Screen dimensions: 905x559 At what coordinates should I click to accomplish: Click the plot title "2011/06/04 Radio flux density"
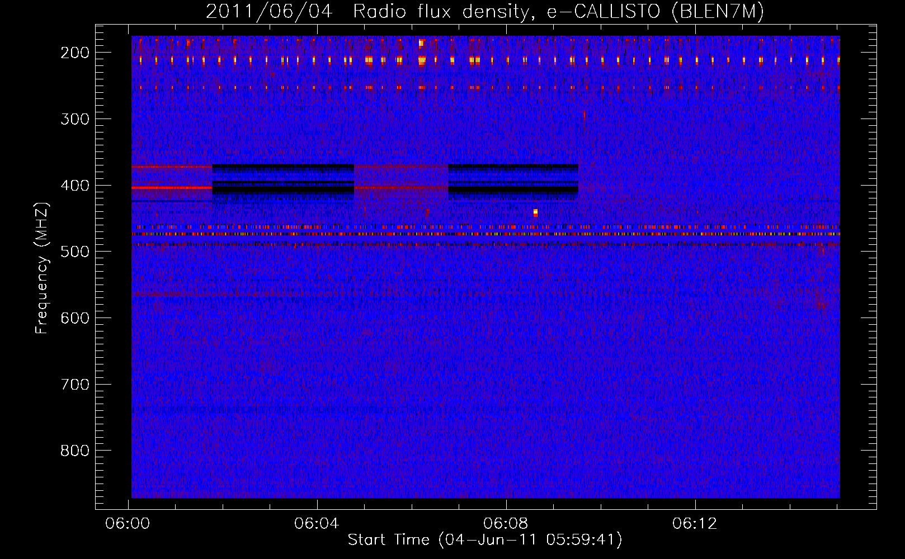coord(367,12)
